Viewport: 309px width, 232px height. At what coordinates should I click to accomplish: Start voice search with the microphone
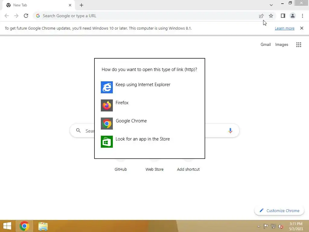(x=230, y=130)
